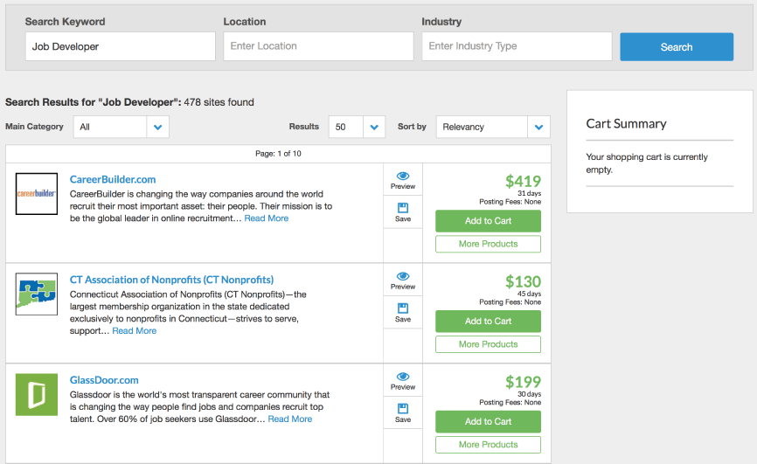Viewport: 757px width, 464px height.
Task: Read More about Glassdoor
Action: 289,419
